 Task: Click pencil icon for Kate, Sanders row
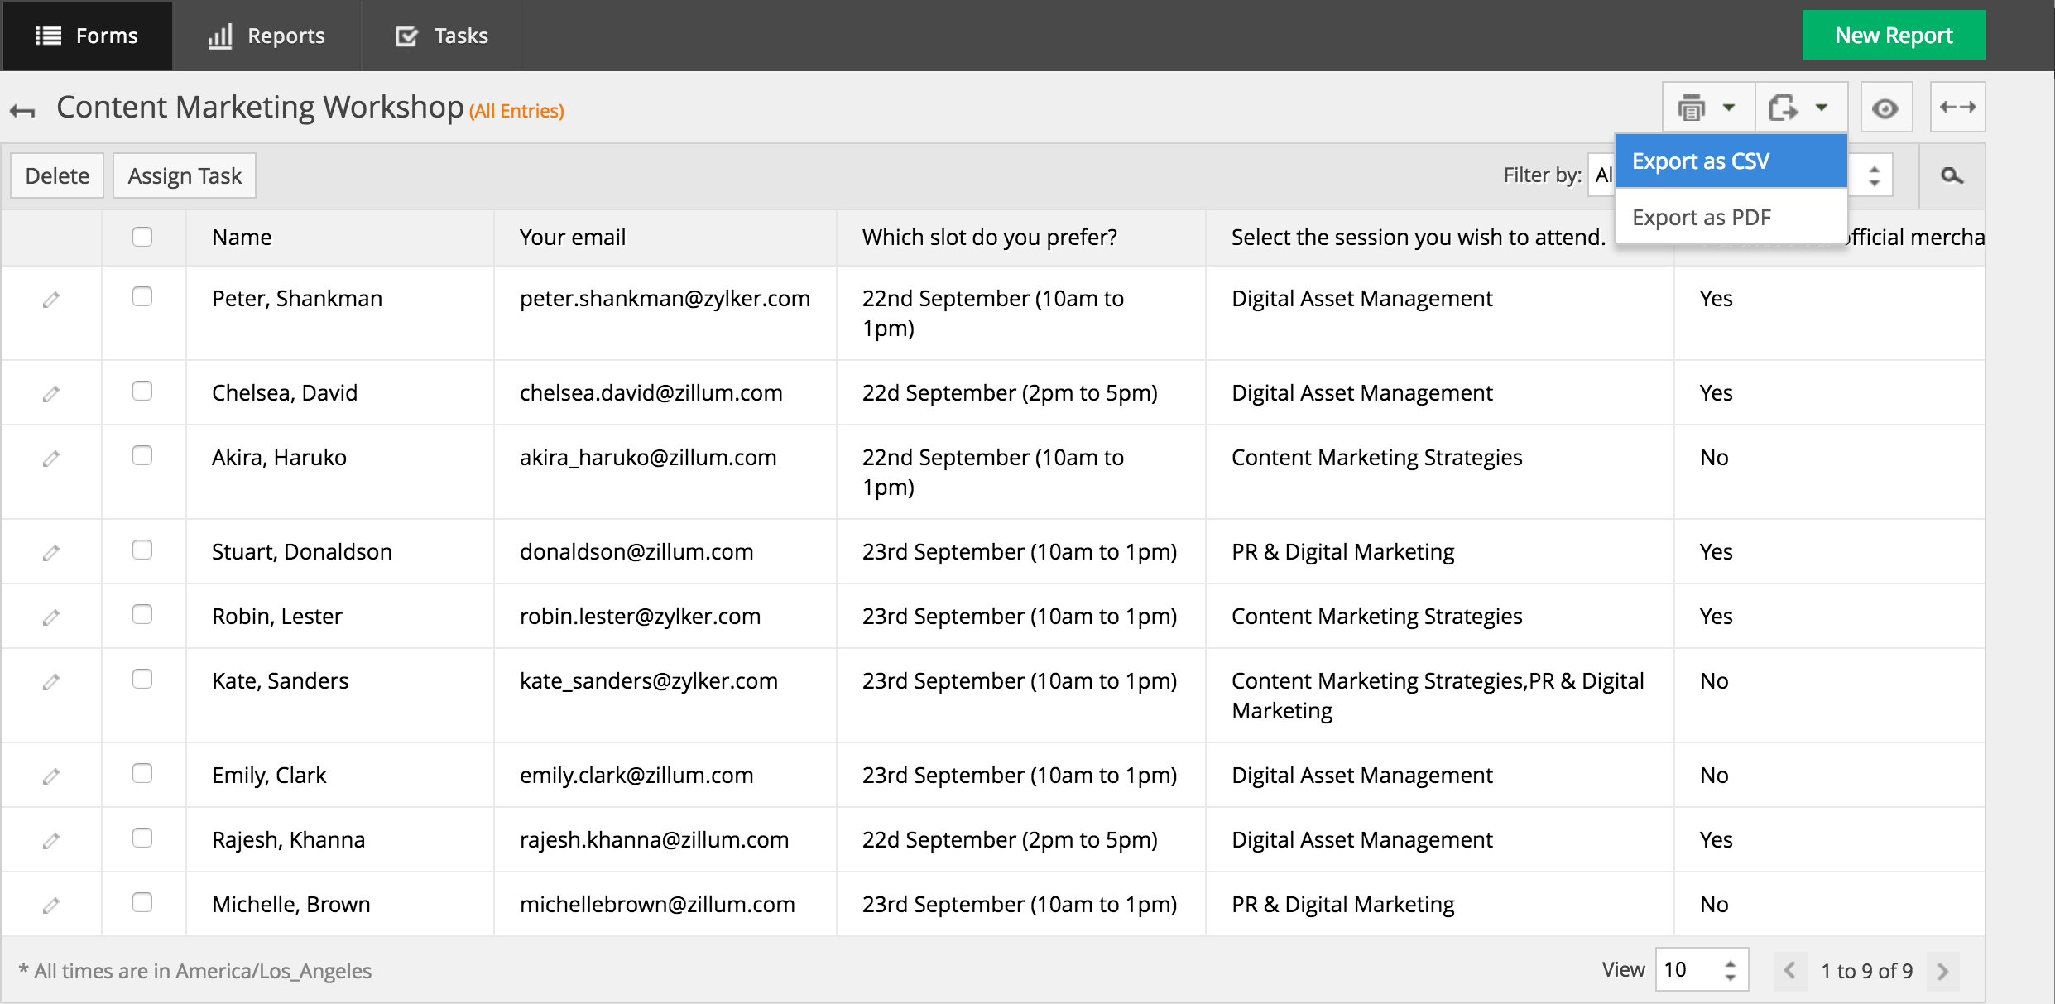pyautogui.click(x=51, y=682)
